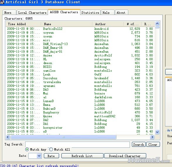Click author brokenbf in the list
Viewport: 172px width, 167px height.
click(x=102, y=78)
